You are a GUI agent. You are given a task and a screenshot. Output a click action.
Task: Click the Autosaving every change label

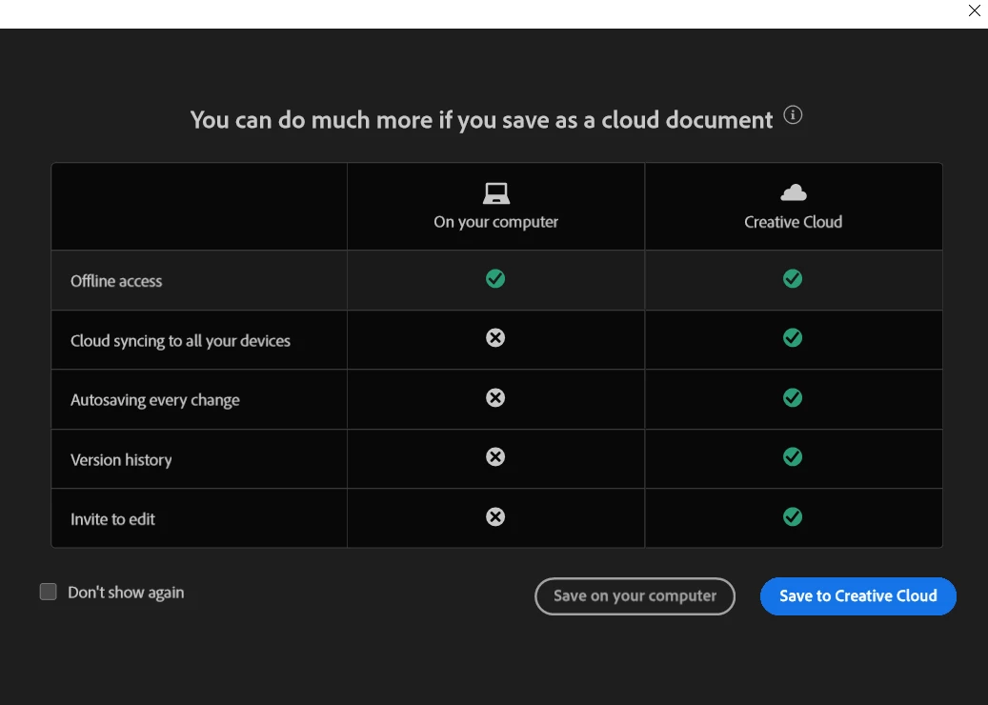(x=155, y=400)
